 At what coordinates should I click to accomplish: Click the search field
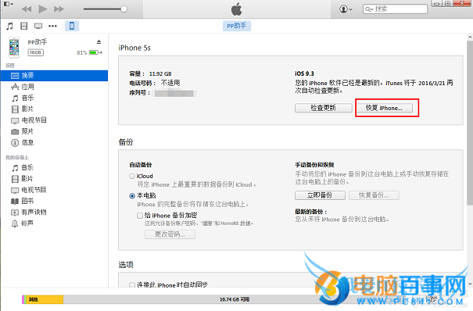pyautogui.click(x=395, y=9)
